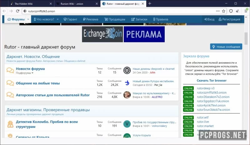Image resolution: width=250 pixels, height=145 pixels.
Task: Open the rutor26seakon7v2.onion mirror
Action: 213,97
